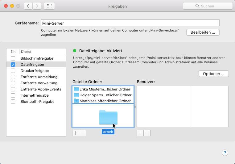Minimize window with the yellow button
This screenshot has width=235, height=164.
tap(12, 6)
